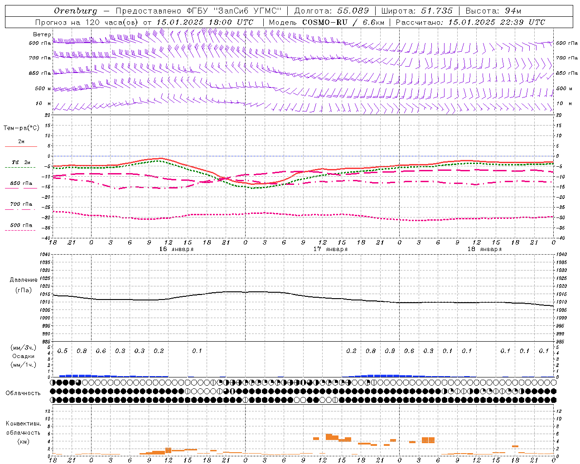Click the Orenburg station title
Screen dimensions: 580x464
click(x=76, y=11)
